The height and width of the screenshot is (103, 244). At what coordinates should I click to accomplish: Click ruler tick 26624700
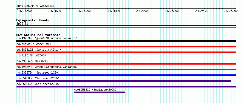[x=84, y=11]
